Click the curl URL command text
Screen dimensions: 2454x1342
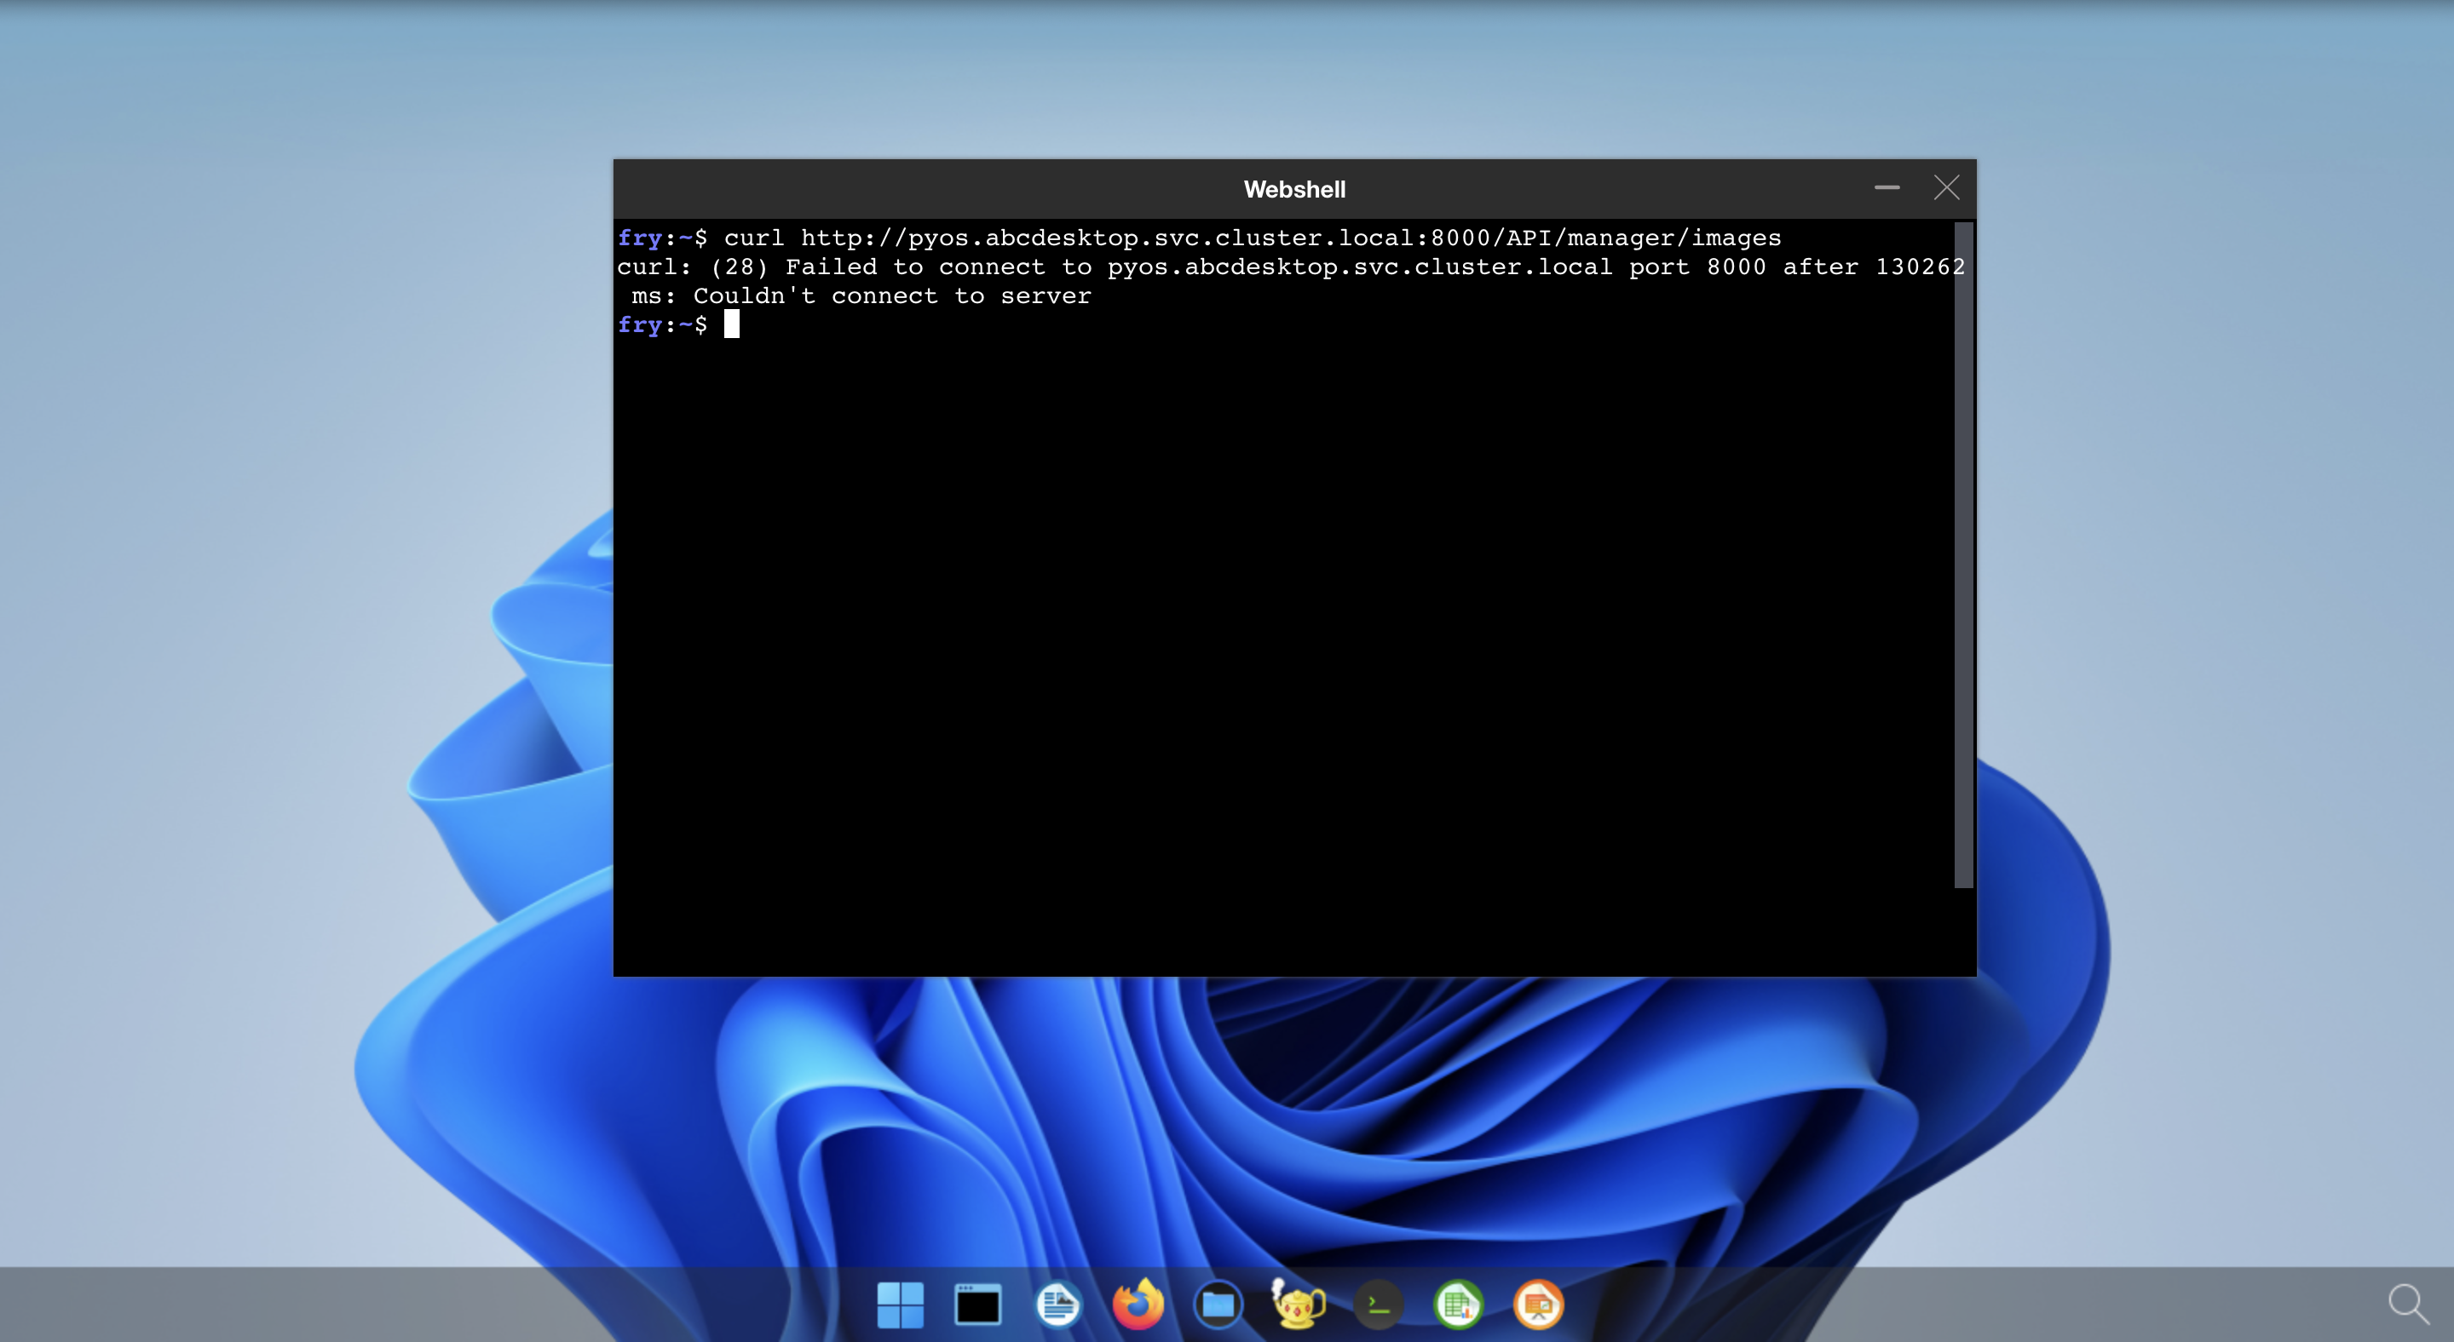pyautogui.click(x=1290, y=238)
